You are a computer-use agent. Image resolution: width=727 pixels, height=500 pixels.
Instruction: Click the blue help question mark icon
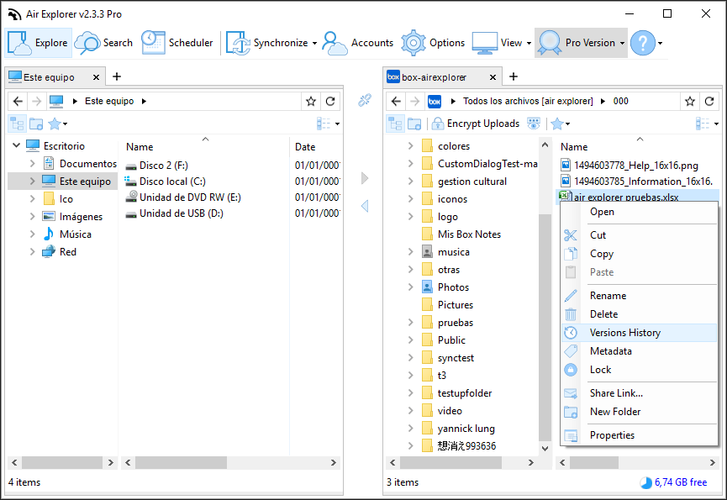[x=643, y=43]
